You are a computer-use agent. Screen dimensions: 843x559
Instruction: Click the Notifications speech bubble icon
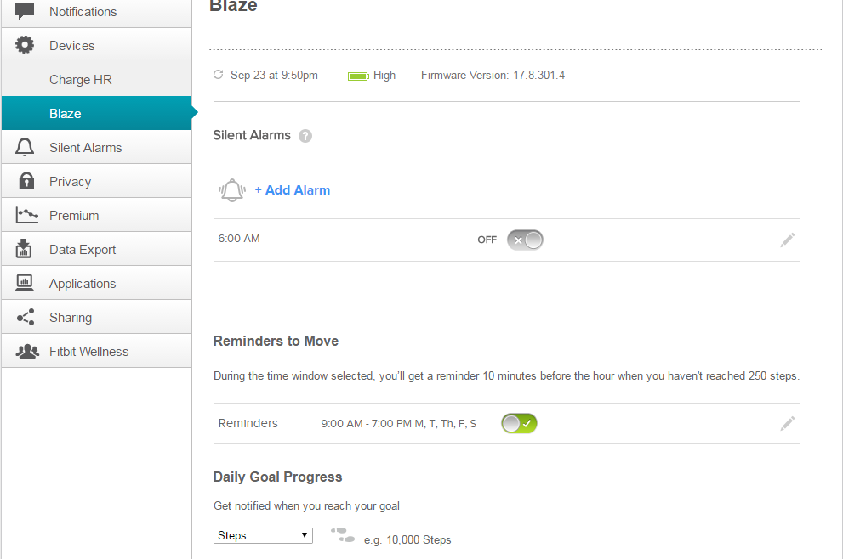pyautogui.click(x=25, y=10)
